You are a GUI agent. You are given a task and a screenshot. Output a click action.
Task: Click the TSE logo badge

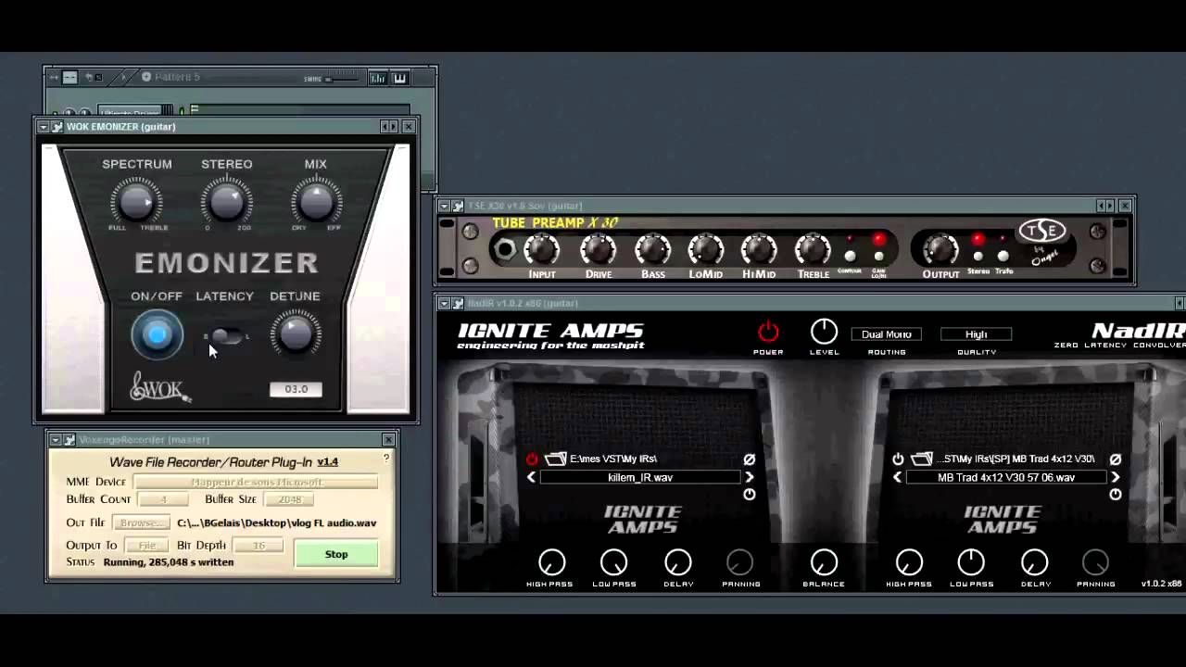[1042, 231]
